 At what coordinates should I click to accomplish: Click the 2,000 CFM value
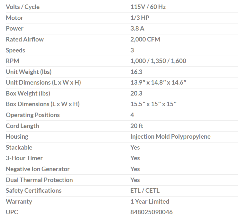[145, 39]
